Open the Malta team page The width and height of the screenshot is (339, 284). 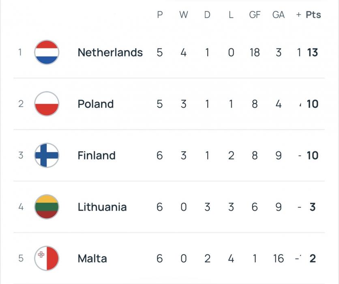pos(92,258)
